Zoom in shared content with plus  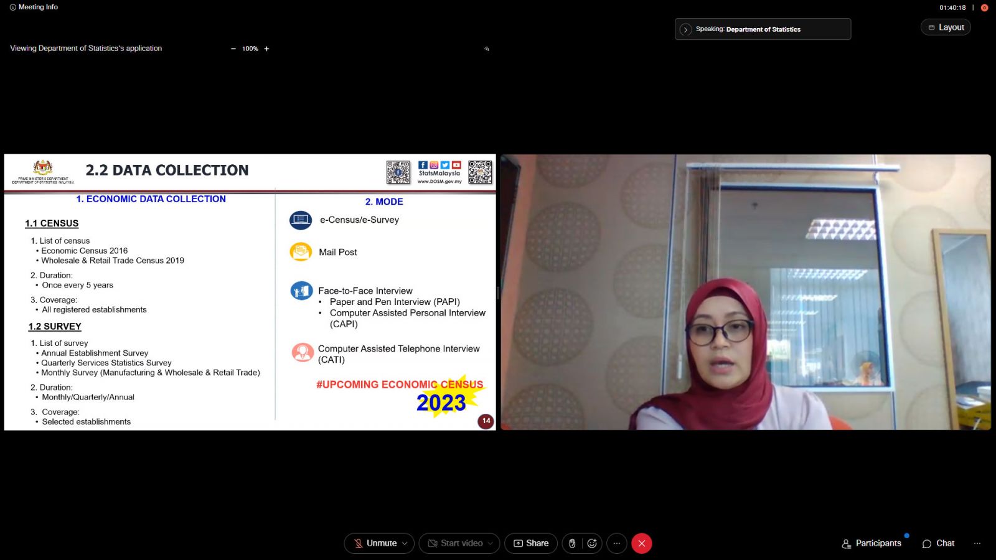[x=266, y=49]
